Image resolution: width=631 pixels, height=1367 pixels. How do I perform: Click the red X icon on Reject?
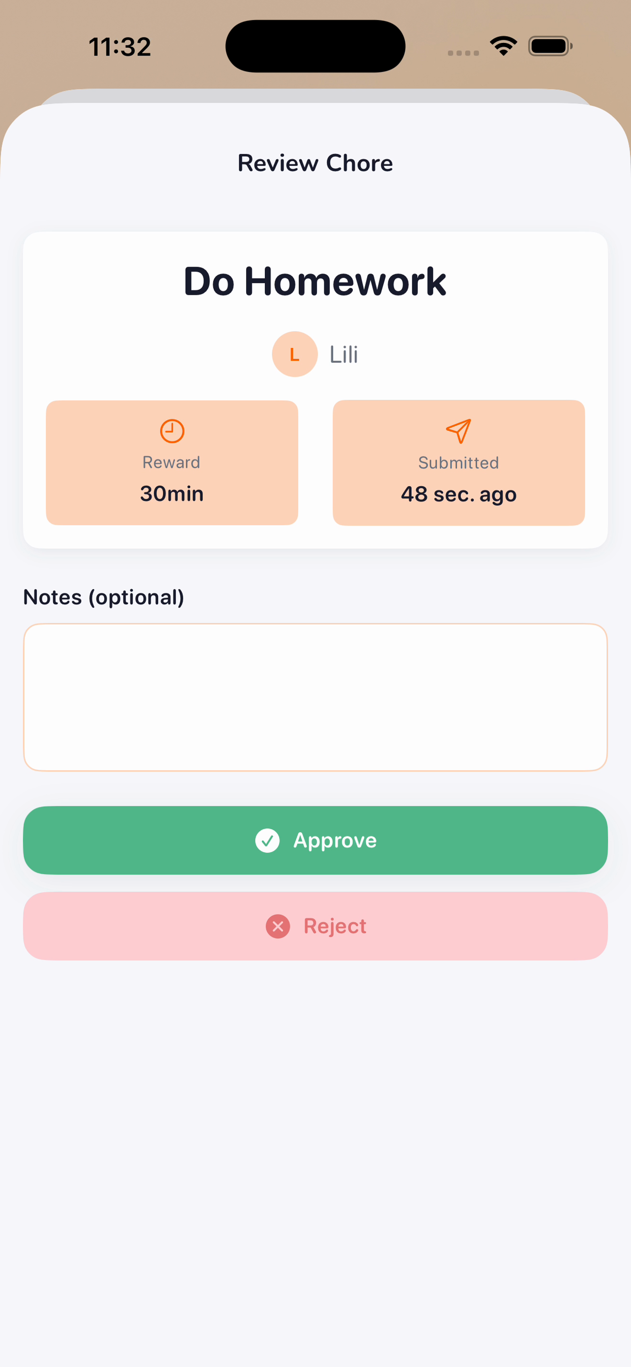click(278, 927)
